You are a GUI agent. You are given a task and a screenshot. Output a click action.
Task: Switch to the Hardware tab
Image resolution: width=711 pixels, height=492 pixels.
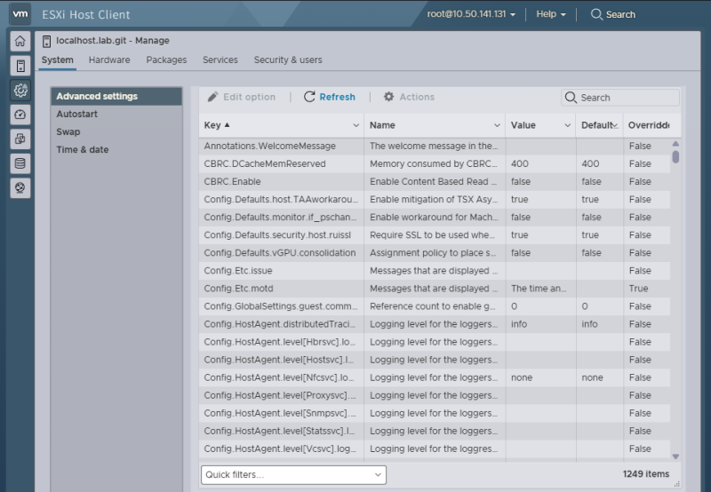109,60
